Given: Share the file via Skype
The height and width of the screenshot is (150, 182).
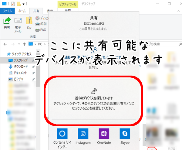Looking at the screenshot, I should (x=125, y=136).
